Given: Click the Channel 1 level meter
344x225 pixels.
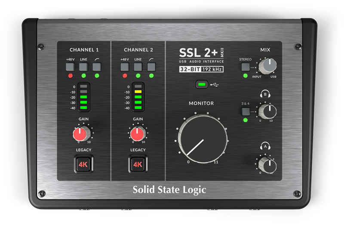Looking at the screenshot, I should tap(83, 97).
